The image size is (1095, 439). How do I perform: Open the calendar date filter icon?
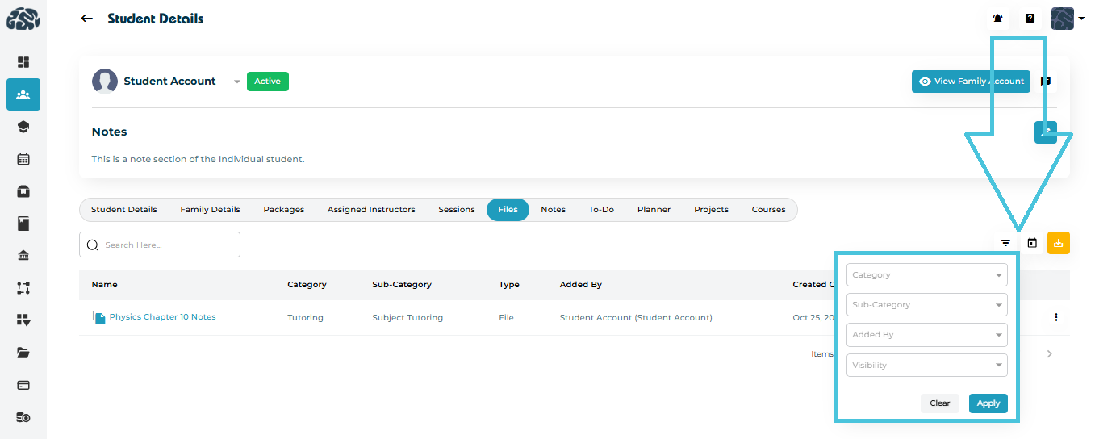pyautogui.click(x=1032, y=243)
